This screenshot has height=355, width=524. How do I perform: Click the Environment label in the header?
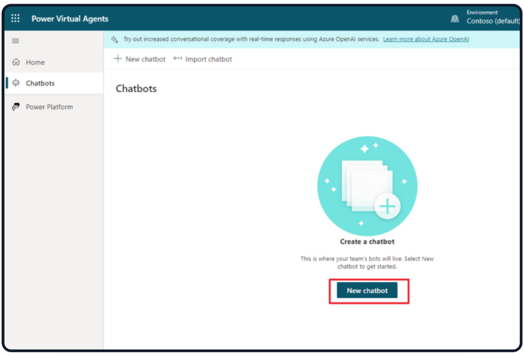(482, 12)
